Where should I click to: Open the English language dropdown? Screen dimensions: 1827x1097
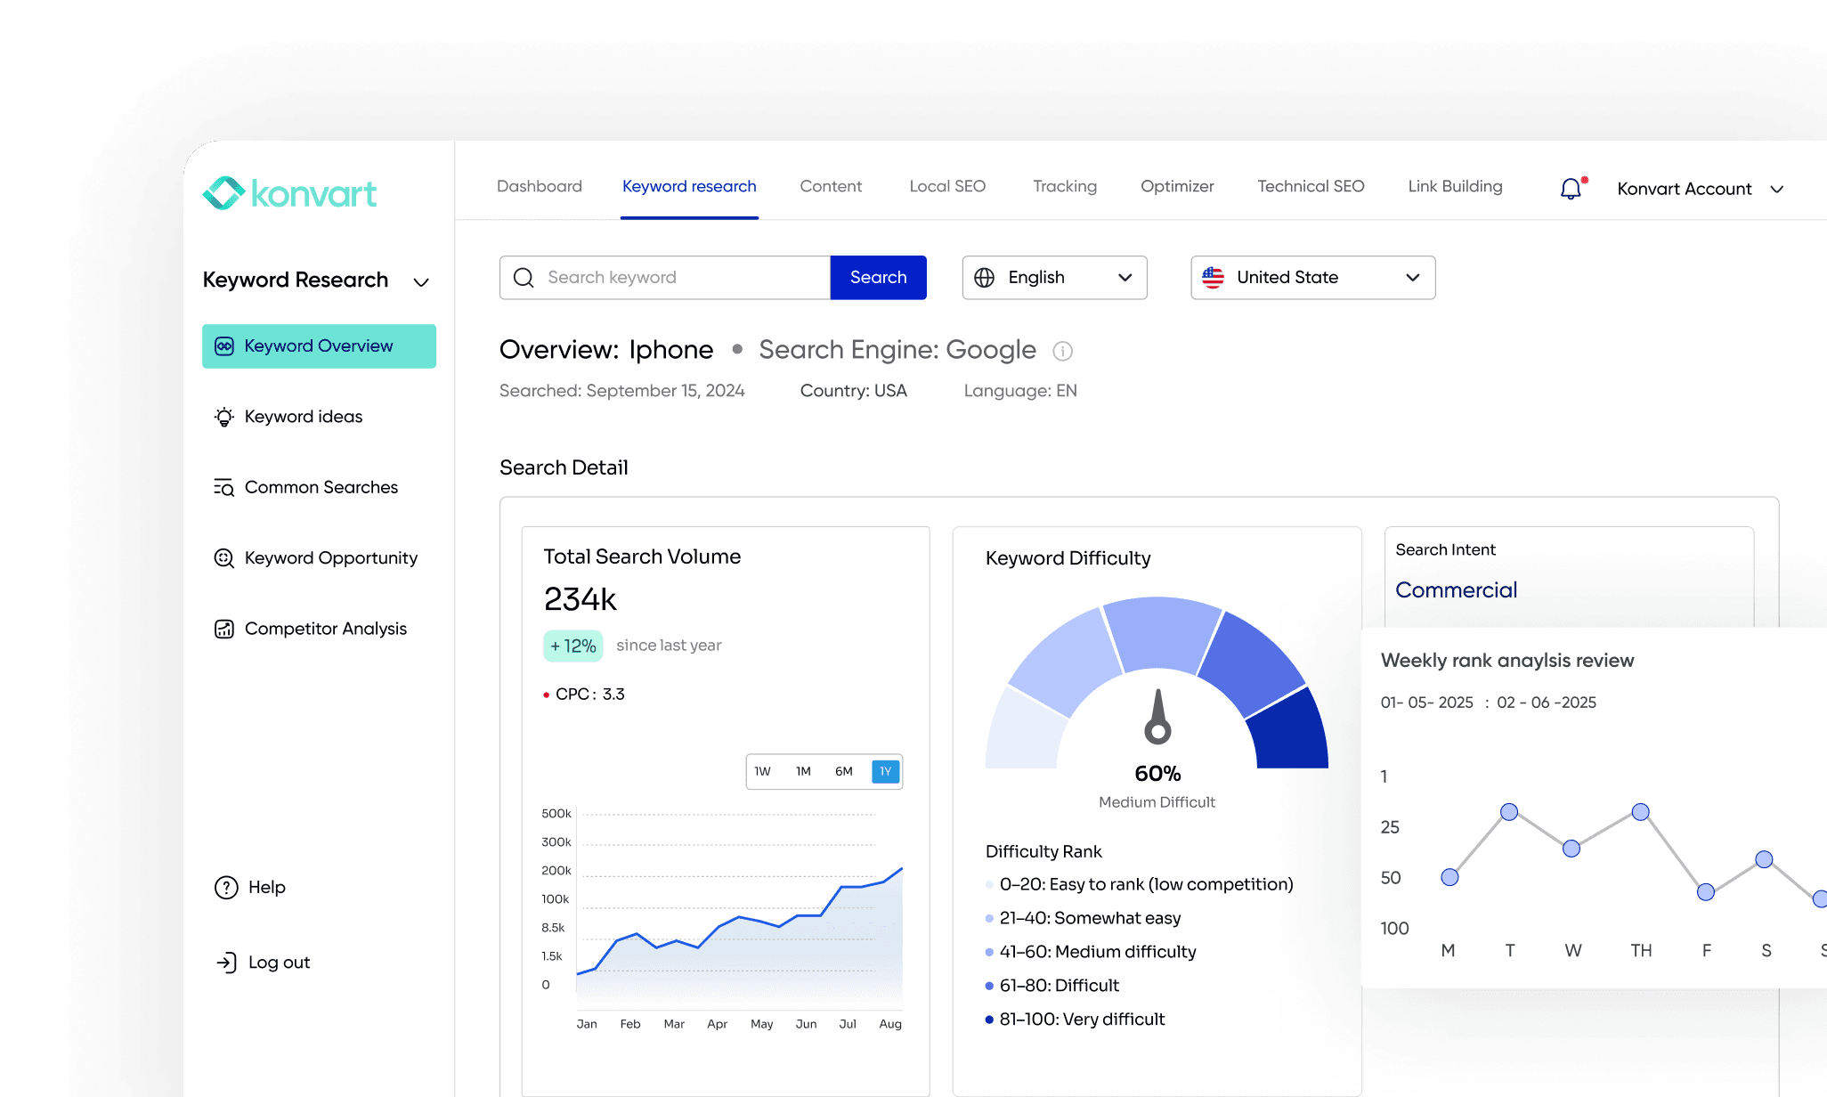click(1054, 278)
